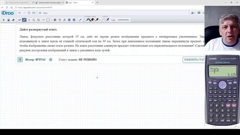Click the ИЗМЕНИТЬ СТАТУС button
The height and width of the screenshot is (135, 240).
pyautogui.click(x=193, y=60)
